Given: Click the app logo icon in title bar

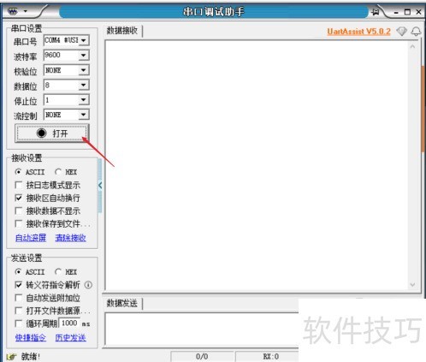Looking at the screenshot, I should 13,11.
